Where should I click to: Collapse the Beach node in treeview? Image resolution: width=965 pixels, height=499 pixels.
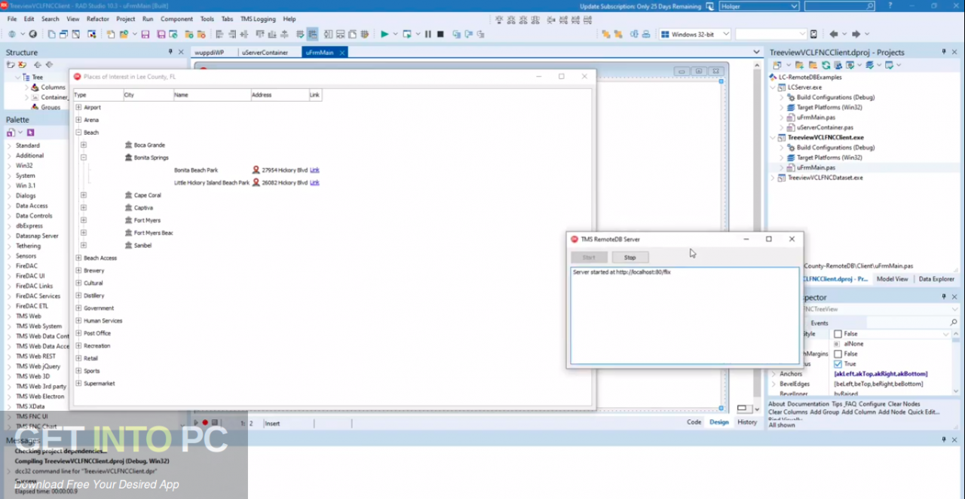[78, 132]
